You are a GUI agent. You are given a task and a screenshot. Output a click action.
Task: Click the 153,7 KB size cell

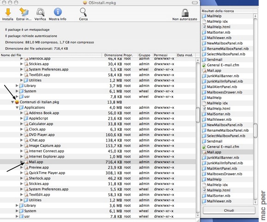click(x=114, y=146)
